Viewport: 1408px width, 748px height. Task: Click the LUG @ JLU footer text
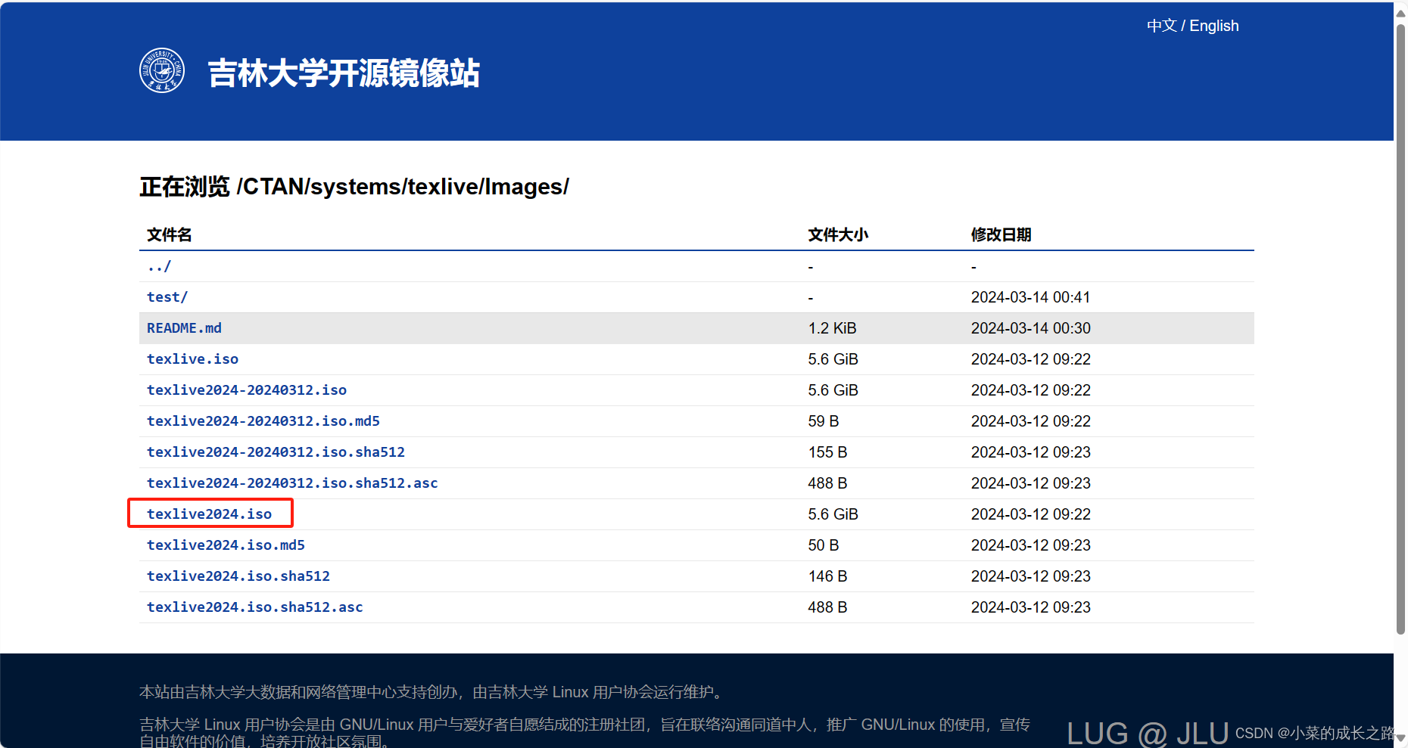[x=1148, y=734]
